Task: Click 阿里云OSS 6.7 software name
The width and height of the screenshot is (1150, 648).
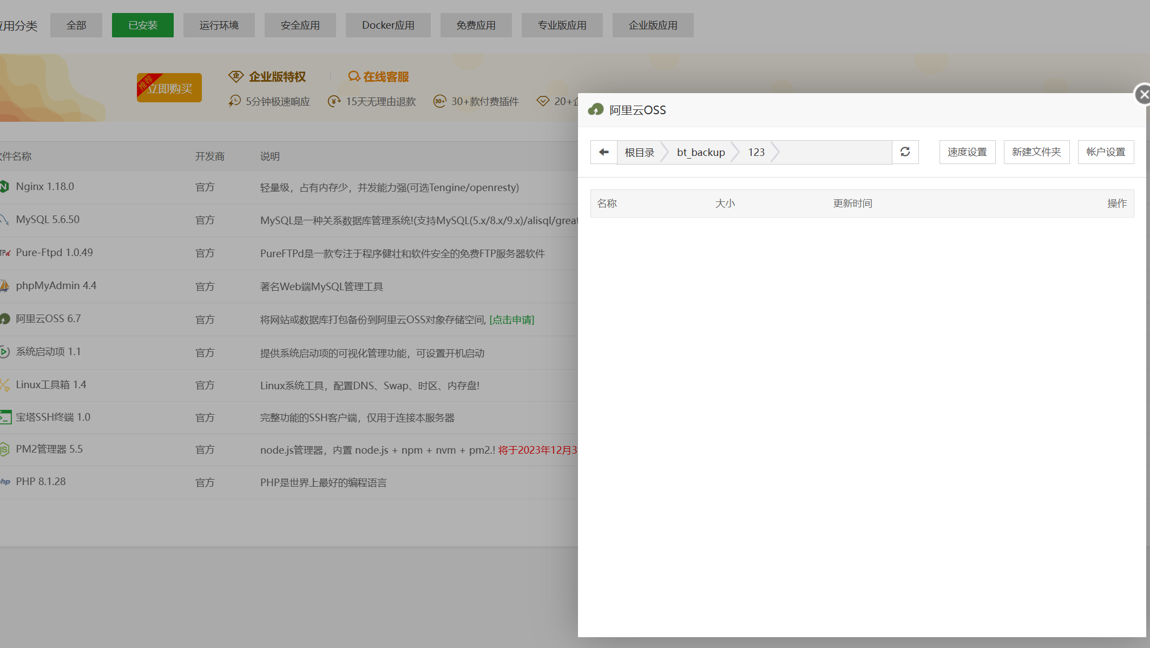Action: tap(48, 319)
